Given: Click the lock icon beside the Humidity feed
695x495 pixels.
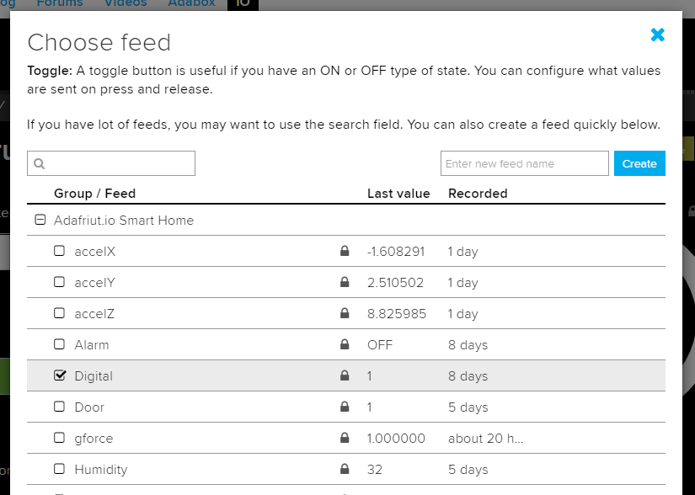Looking at the screenshot, I should [345, 469].
